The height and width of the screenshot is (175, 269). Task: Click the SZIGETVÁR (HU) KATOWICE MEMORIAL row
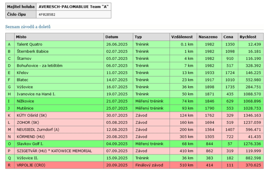54,151
